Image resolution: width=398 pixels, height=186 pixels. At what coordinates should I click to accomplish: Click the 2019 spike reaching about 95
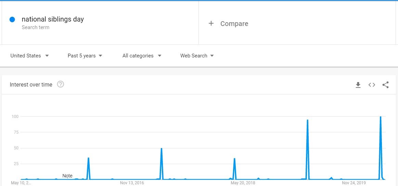click(308, 120)
